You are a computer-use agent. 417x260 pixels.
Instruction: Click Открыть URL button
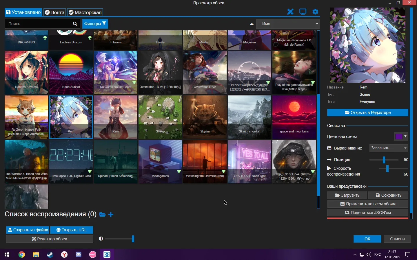(x=71, y=230)
